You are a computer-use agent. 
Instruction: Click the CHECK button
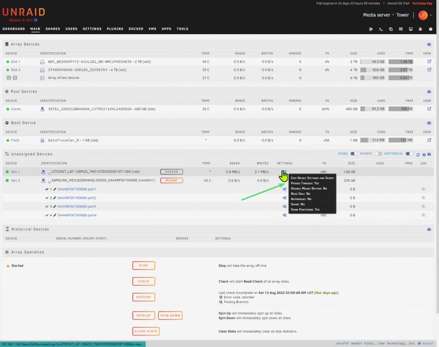pos(144,281)
